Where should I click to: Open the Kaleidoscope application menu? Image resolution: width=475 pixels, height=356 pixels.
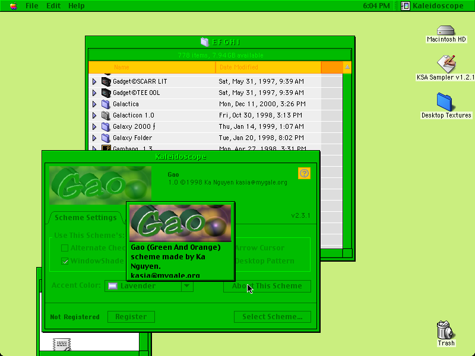433,6
